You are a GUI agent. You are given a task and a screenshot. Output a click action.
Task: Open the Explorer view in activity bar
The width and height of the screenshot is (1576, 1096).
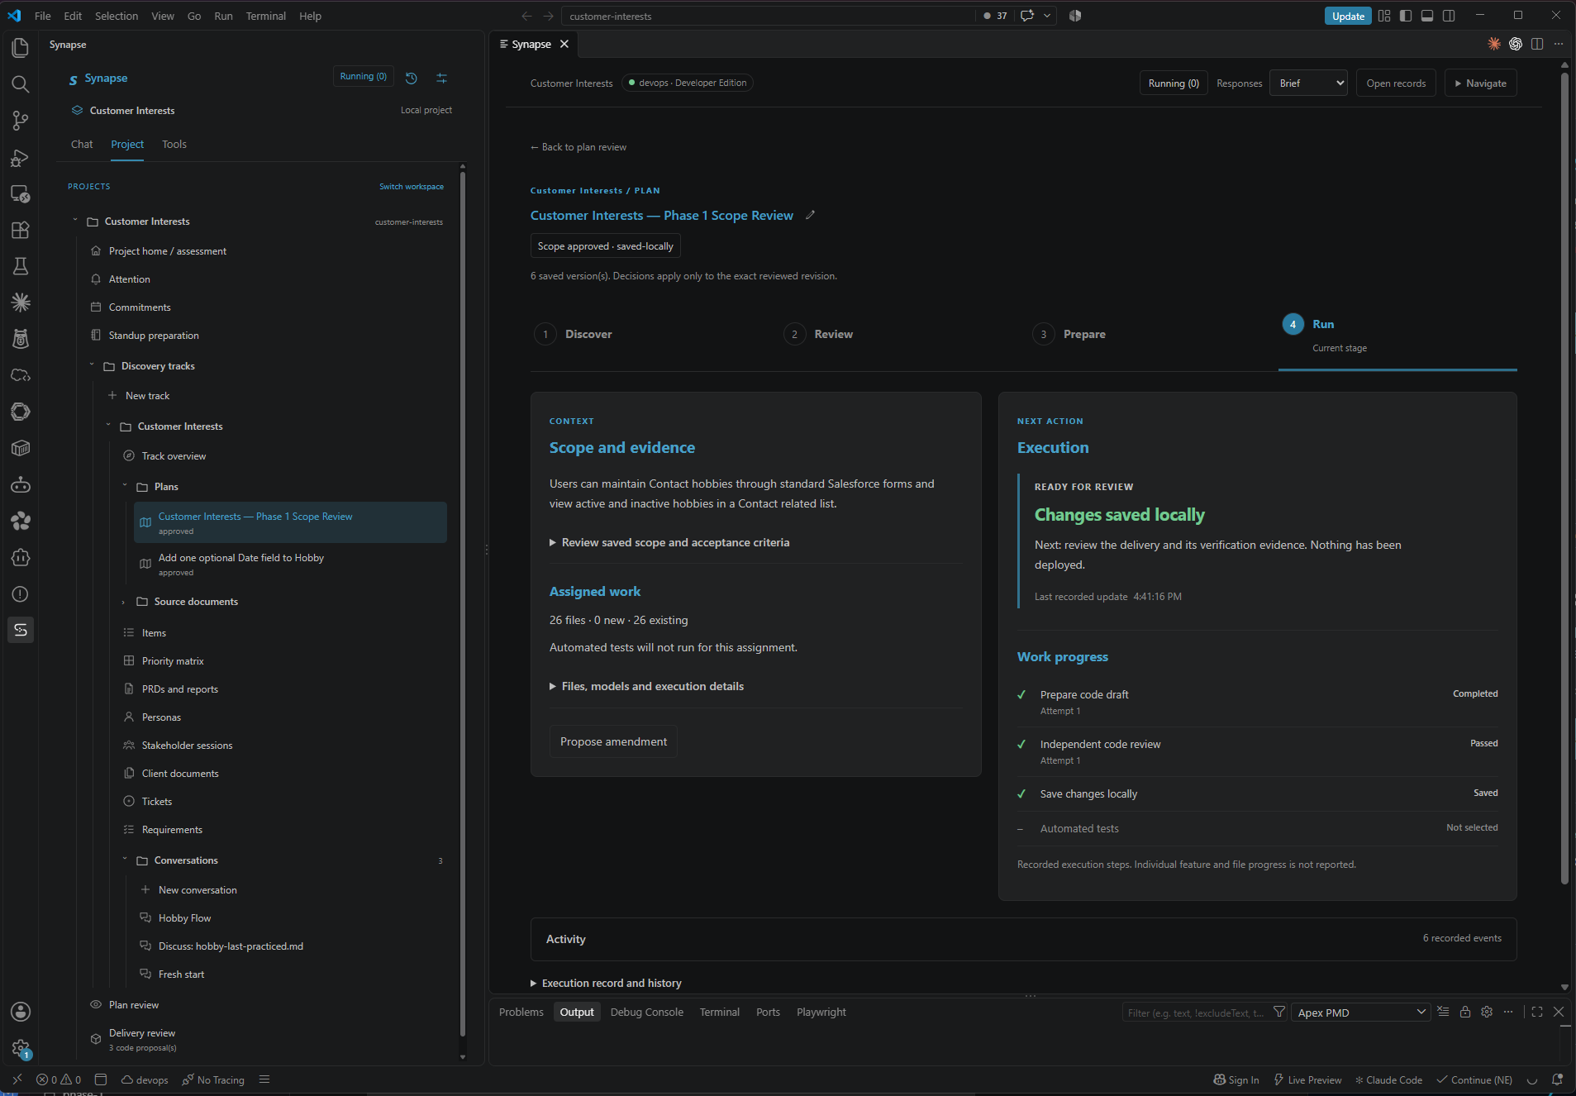point(21,48)
